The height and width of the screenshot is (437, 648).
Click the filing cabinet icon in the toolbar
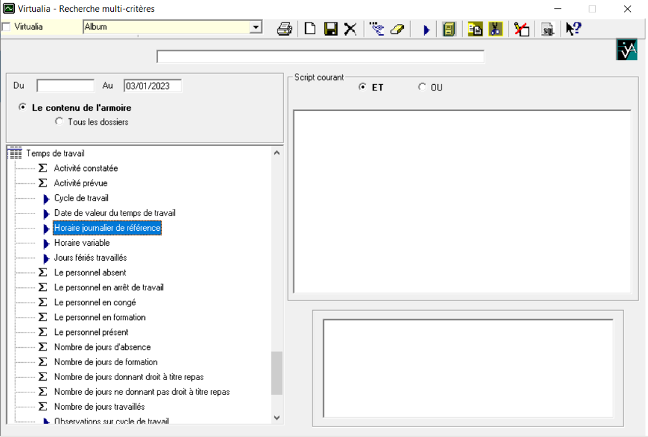(449, 29)
